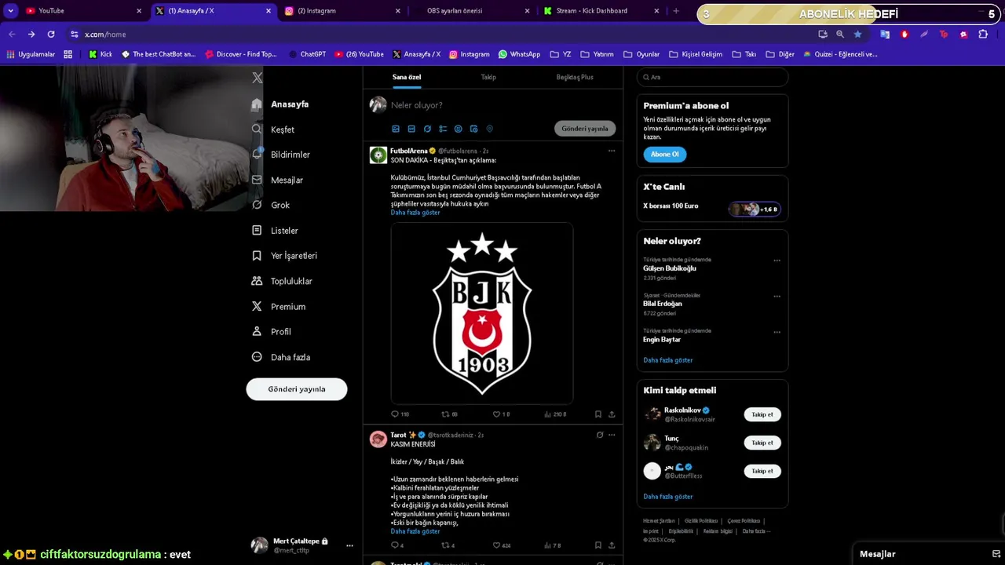The width and height of the screenshot is (1005, 565).
Task: Click the schedule post icon in composer
Action: tap(474, 129)
